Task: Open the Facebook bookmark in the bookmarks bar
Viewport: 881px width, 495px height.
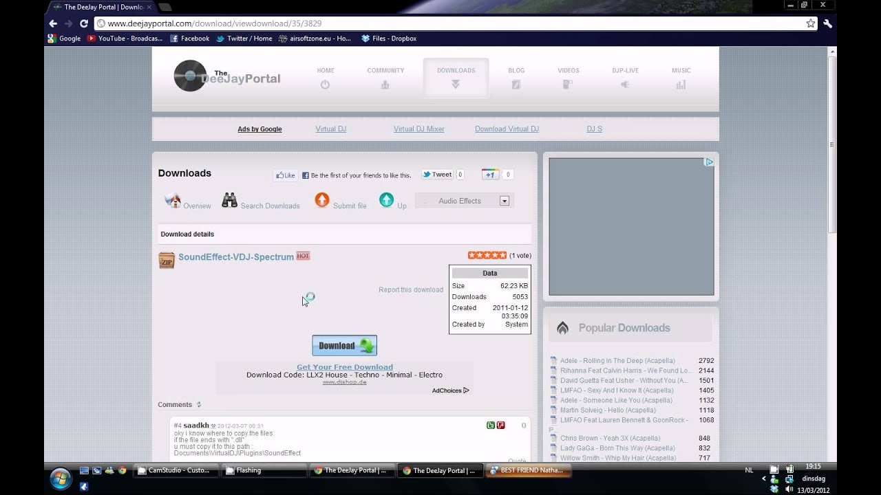Action: coord(189,38)
